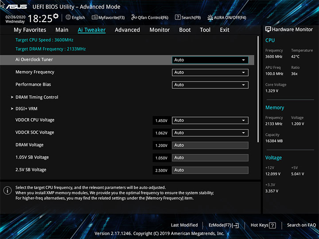Click the 36x Ratio value
This screenshot has height=239, width=319.
[294, 74]
